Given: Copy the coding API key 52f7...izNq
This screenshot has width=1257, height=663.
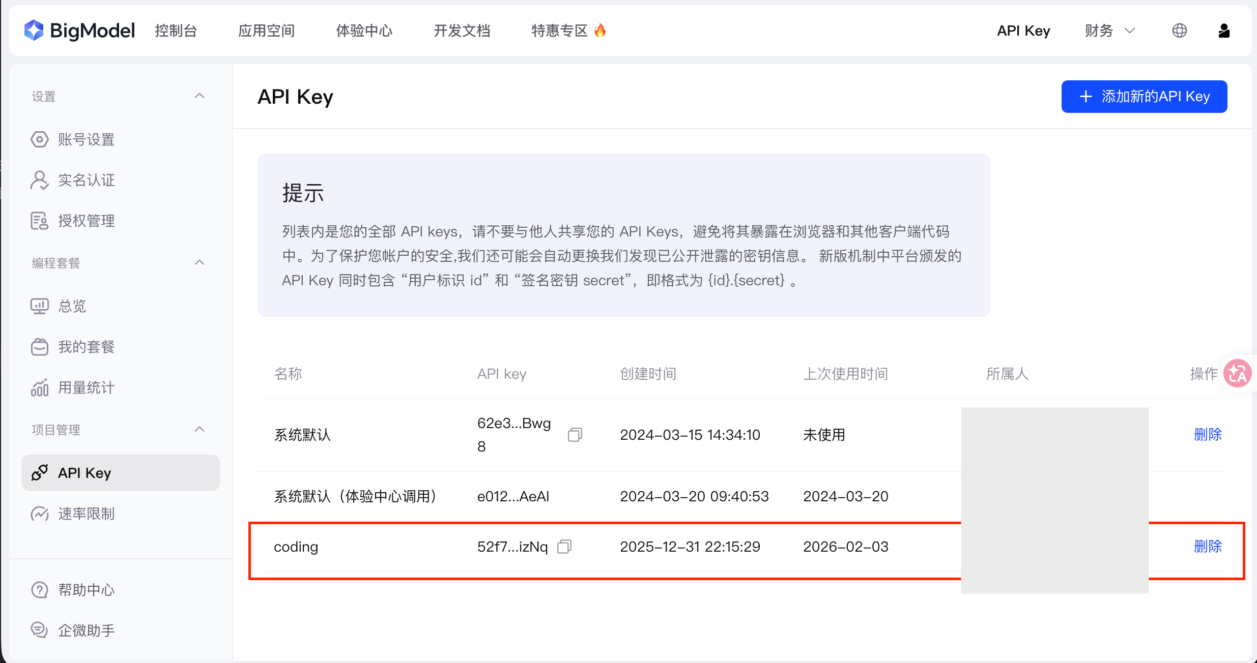Looking at the screenshot, I should pyautogui.click(x=564, y=547).
